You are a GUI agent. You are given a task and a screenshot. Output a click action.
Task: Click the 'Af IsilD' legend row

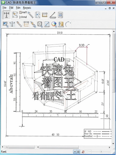pos(98,131)
